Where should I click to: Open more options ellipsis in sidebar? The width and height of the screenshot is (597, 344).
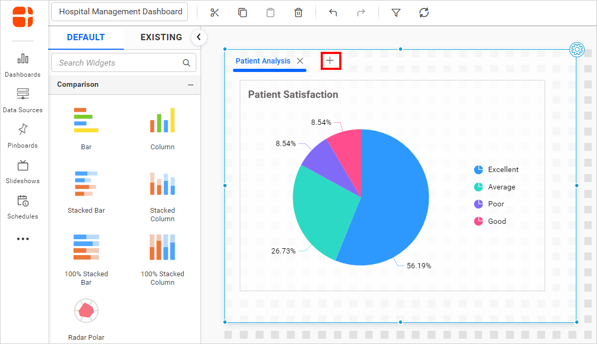[x=23, y=239]
